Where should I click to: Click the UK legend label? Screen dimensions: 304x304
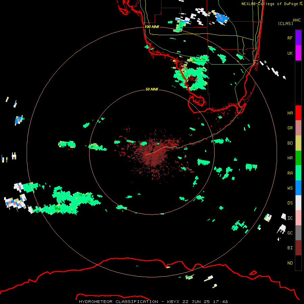point(290,53)
